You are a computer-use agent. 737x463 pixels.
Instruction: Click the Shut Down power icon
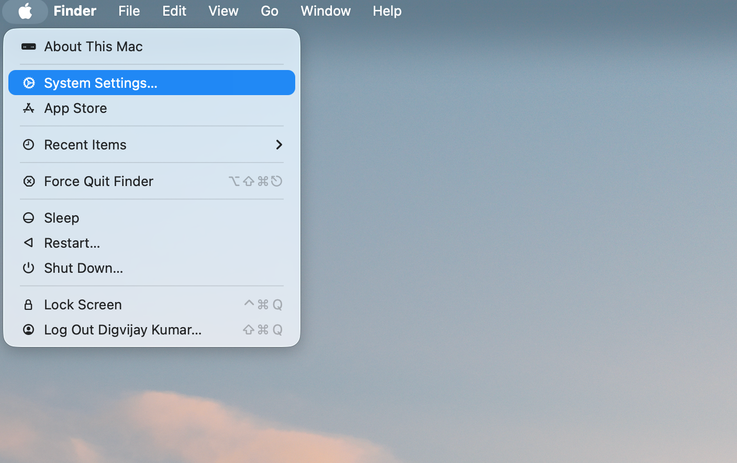(29, 268)
